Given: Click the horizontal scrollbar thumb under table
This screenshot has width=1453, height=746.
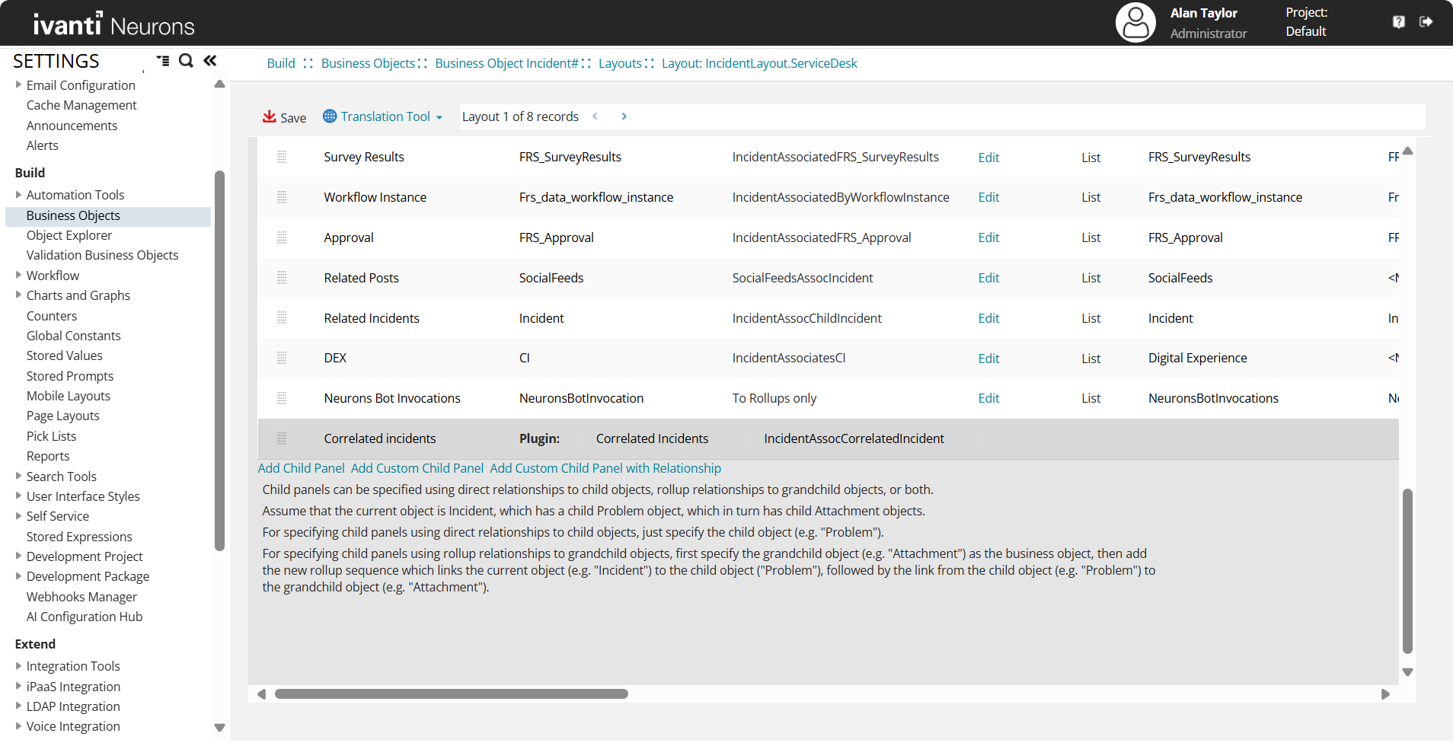Looking at the screenshot, I should pyautogui.click(x=451, y=694).
